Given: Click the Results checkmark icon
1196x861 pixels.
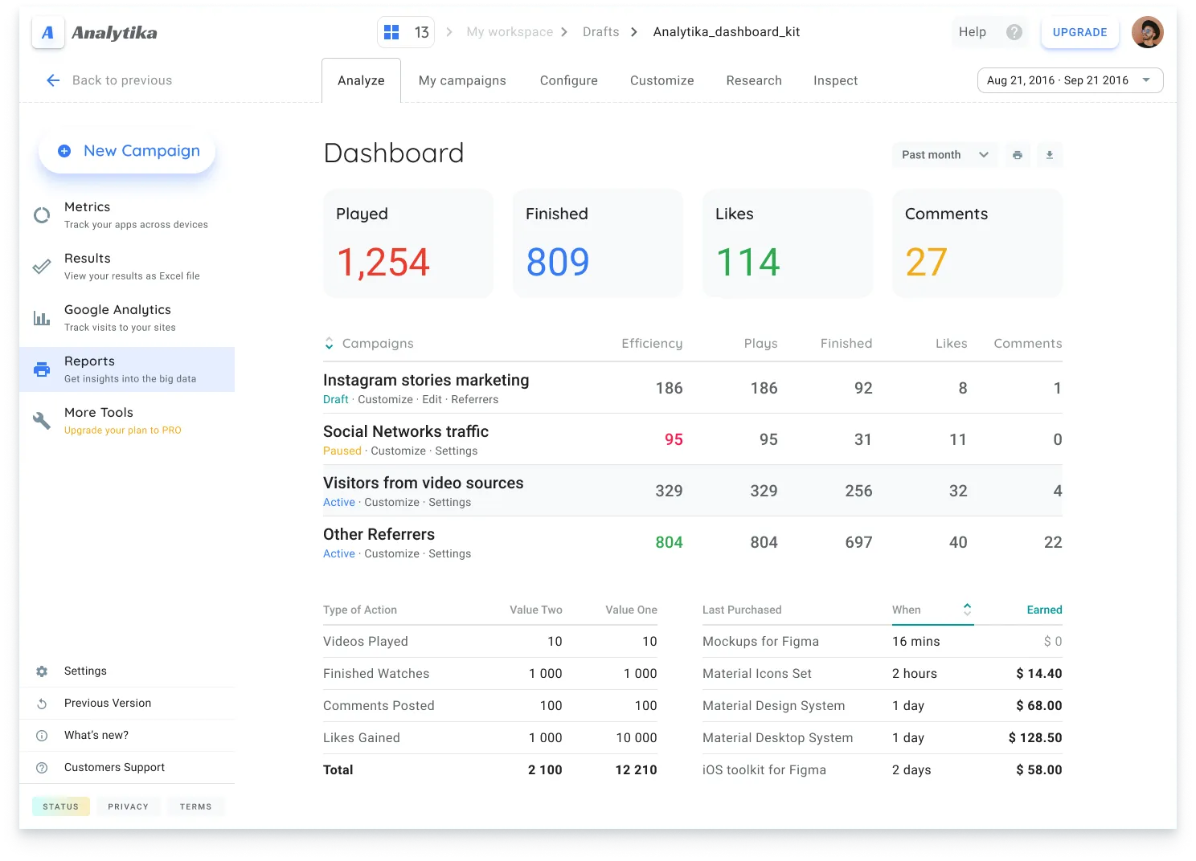Looking at the screenshot, I should coord(42,266).
